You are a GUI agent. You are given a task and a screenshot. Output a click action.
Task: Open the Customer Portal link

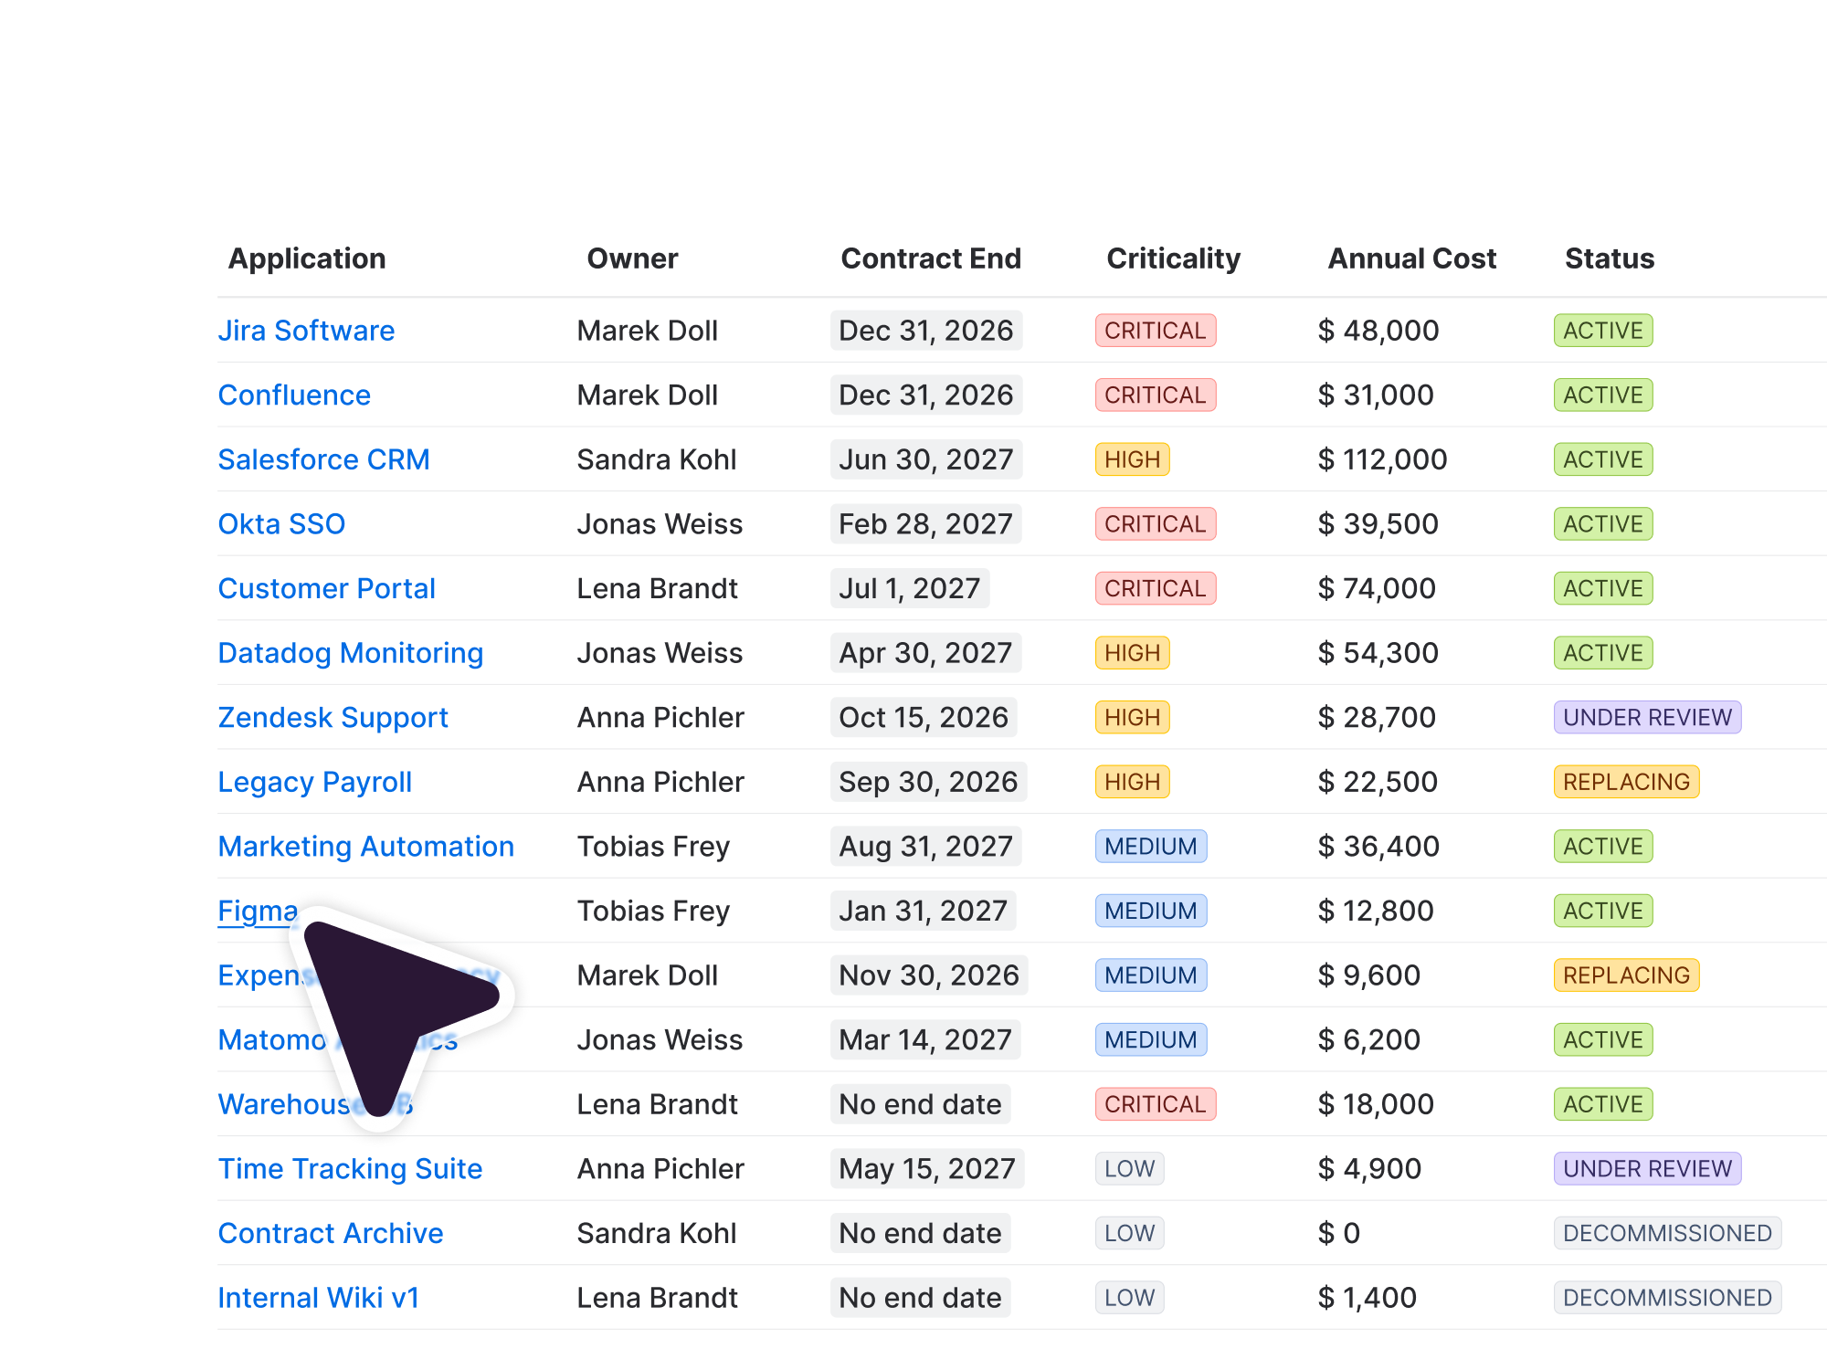(326, 588)
